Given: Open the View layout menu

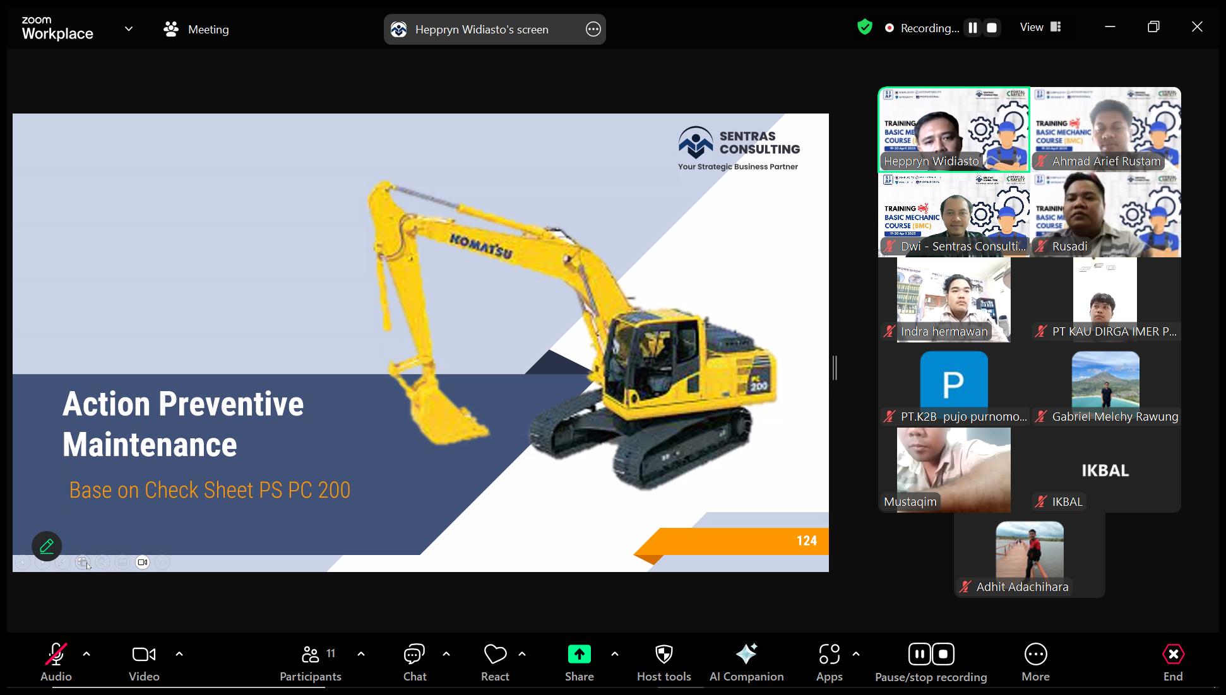Looking at the screenshot, I should 1040,27.
